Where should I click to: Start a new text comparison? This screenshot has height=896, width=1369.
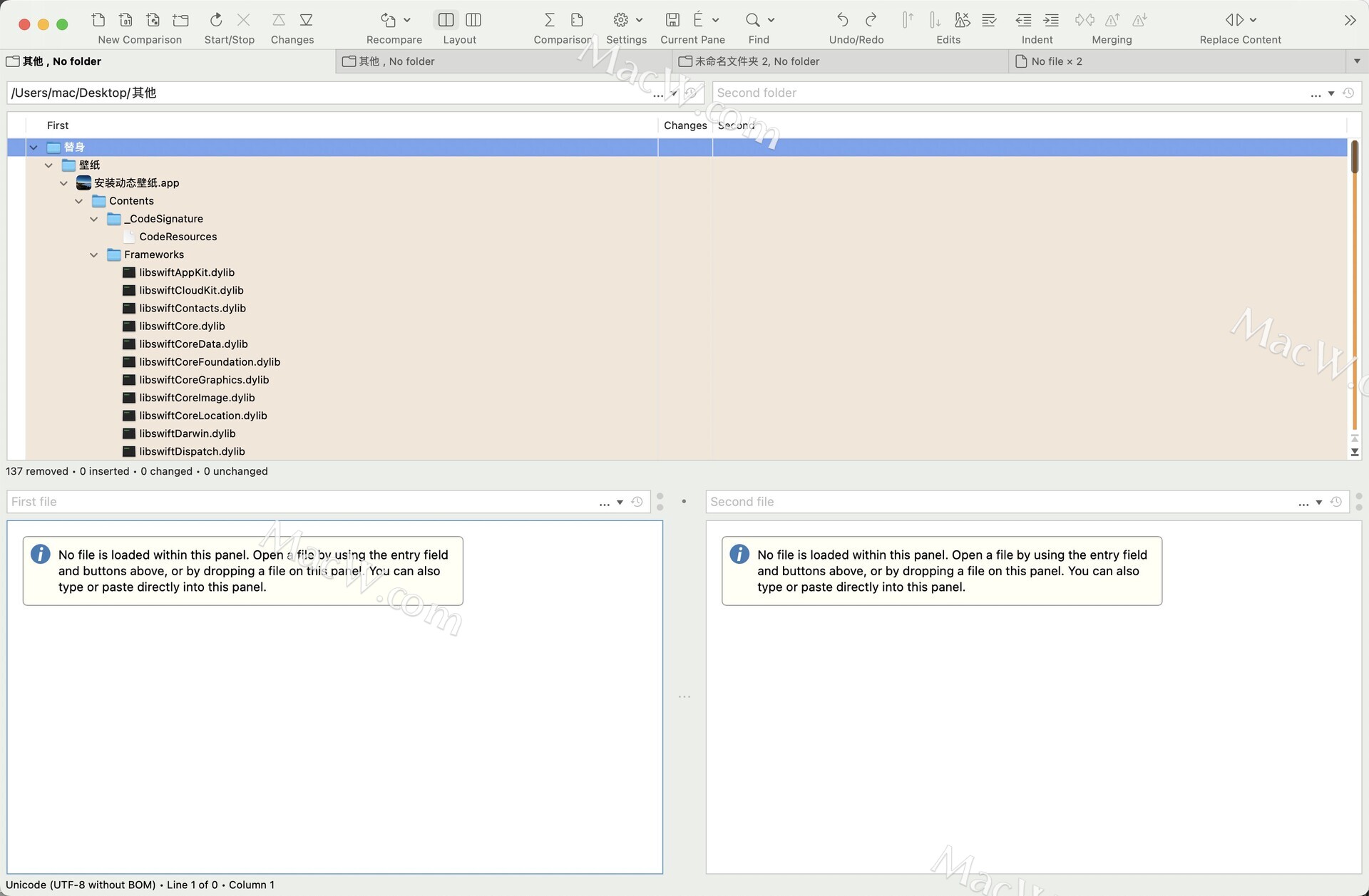click(x=98, y=20)
